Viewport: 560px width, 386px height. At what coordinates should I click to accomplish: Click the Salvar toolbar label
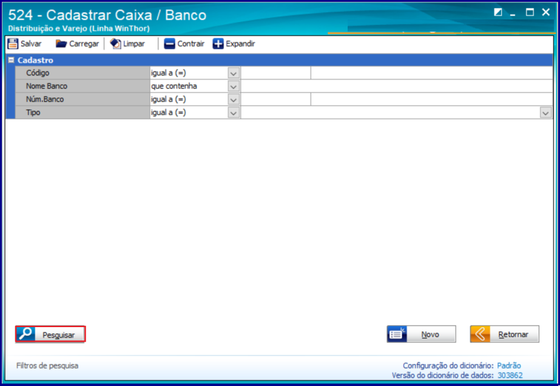click(x=31, y=44)
